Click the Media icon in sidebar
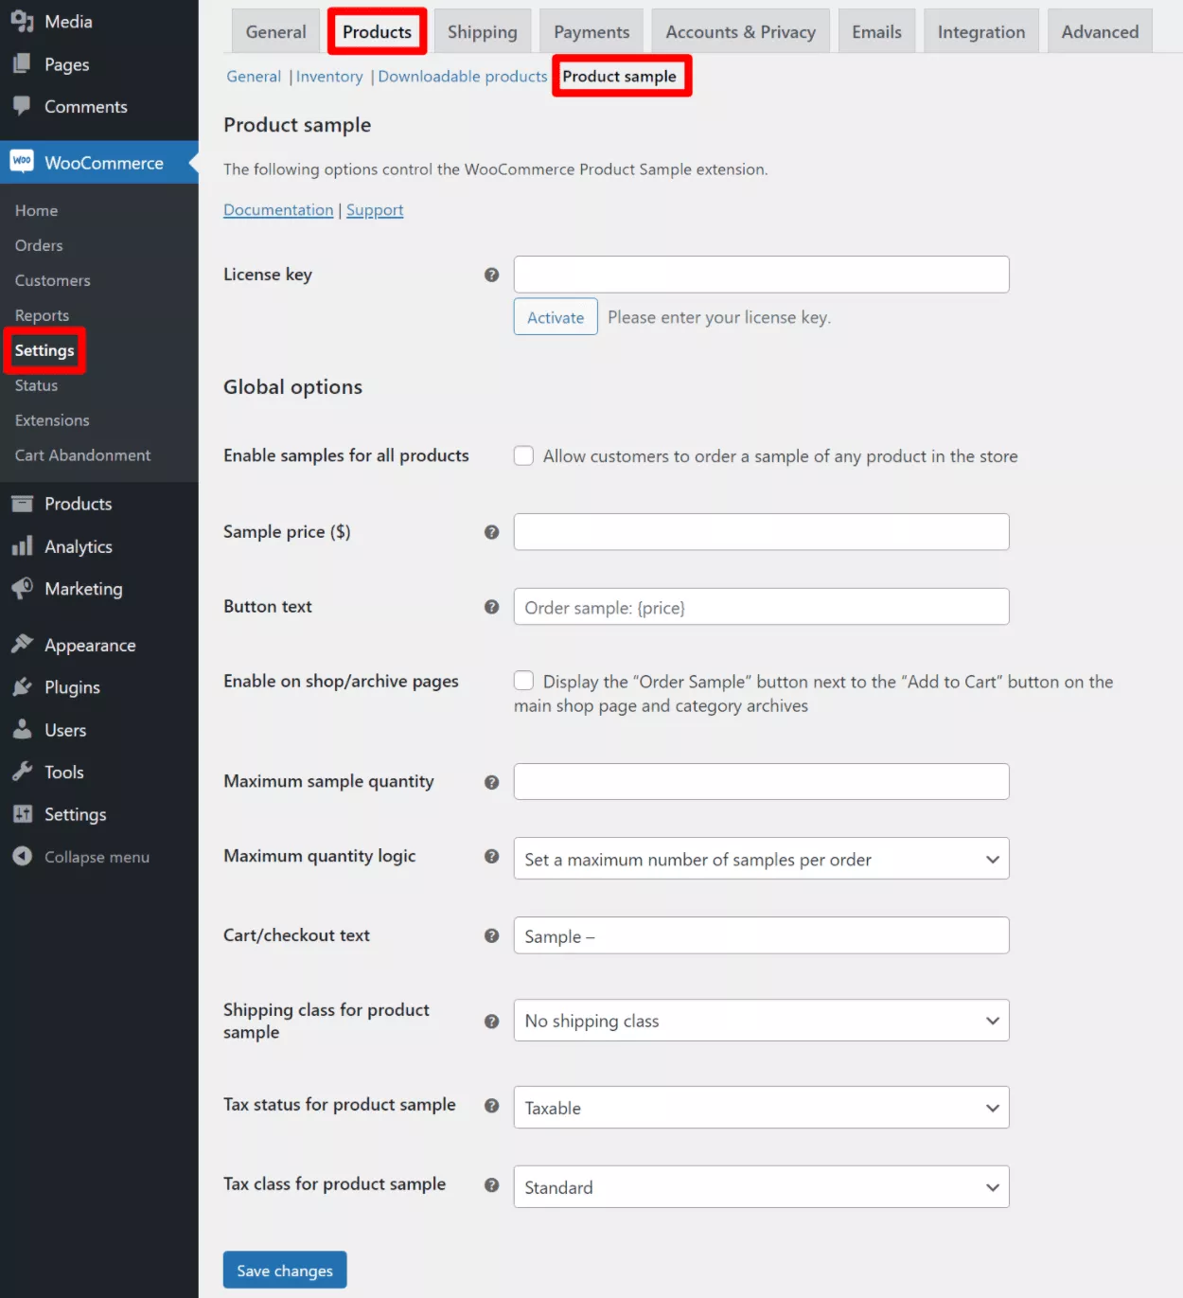 [x=22, y=21]
